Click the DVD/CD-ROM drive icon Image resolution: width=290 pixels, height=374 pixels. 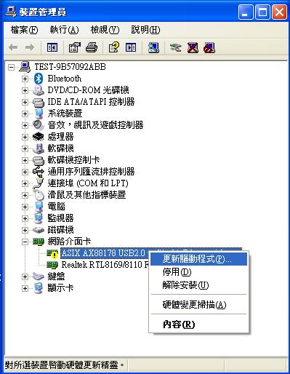point(39,90)
